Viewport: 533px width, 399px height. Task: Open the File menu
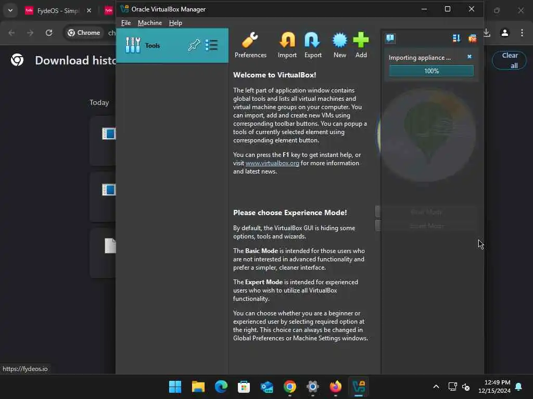126,23
